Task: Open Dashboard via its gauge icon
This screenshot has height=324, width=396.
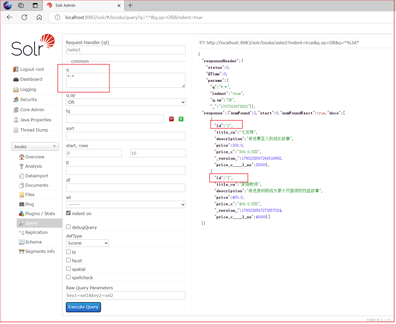Action: 16,79
